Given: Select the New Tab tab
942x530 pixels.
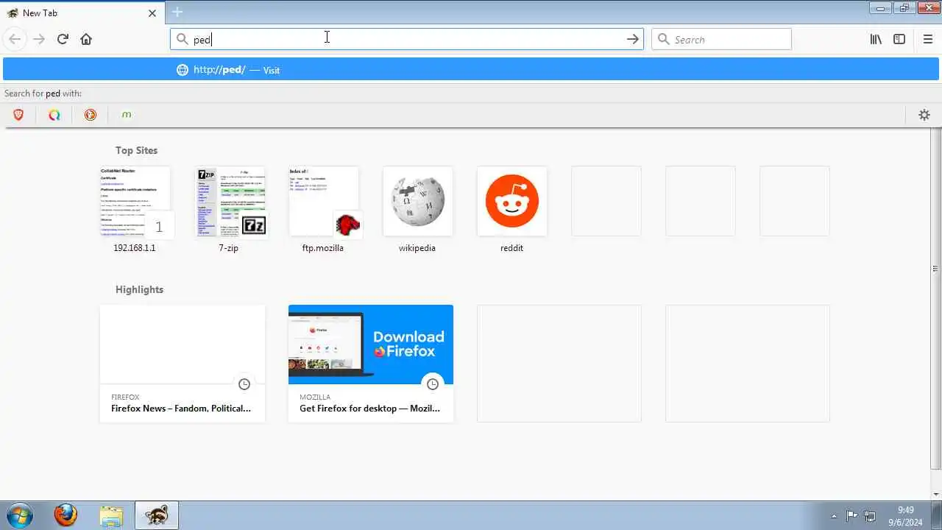Looking at the screenshot, I should [82, 13].
